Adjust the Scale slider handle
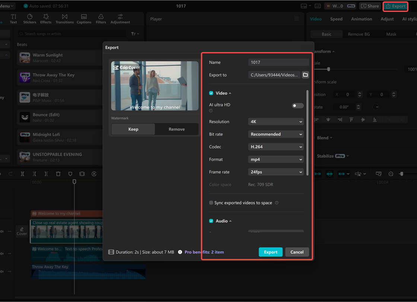This screenshot has width=417, height=302. pyautogui.click(x=328, y=69)
